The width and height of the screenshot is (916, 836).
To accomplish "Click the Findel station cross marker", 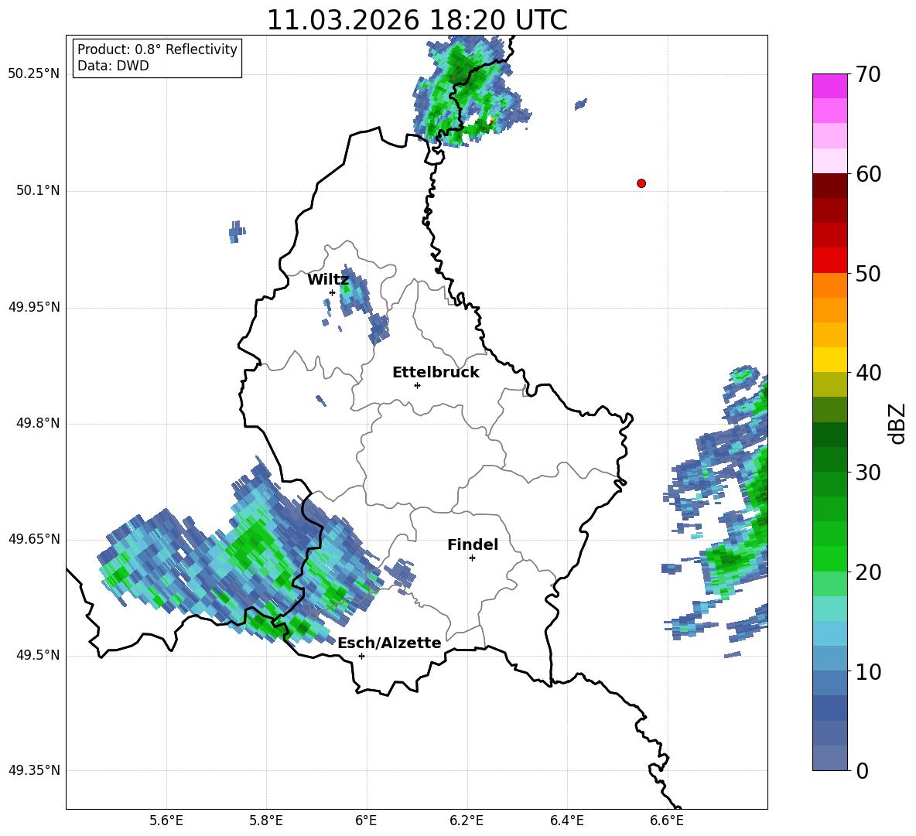I will click(x=472, y=558).
